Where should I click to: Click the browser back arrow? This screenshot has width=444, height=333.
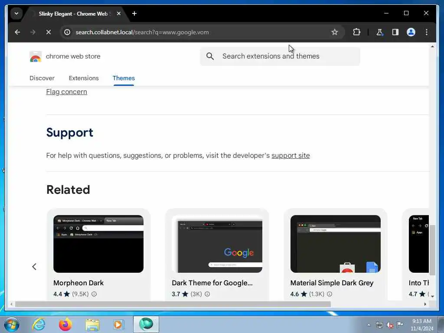(x=17, y=32)
